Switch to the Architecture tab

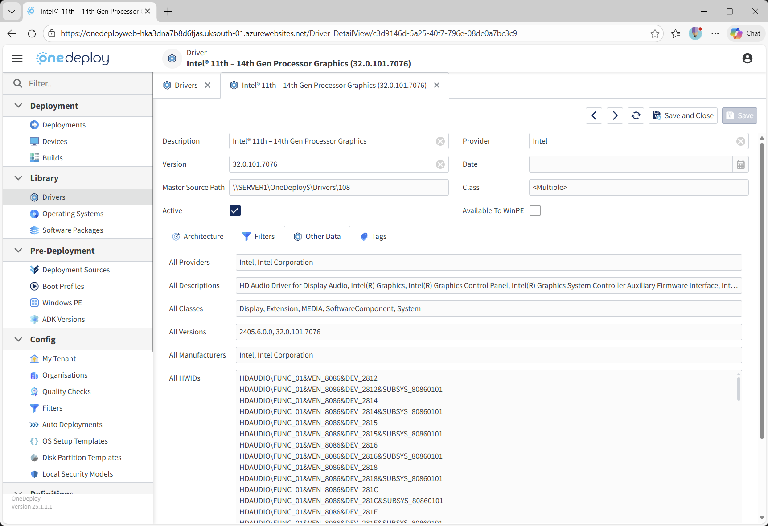(x=198, y=237)
